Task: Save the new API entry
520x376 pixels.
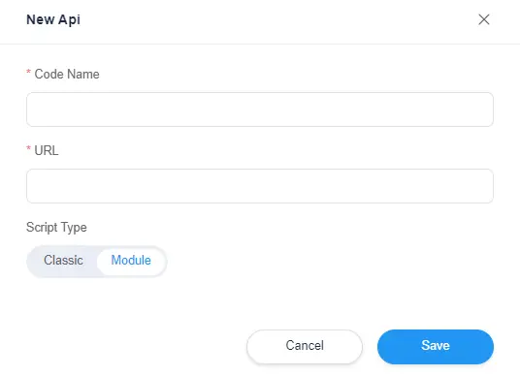Action: pos(436,346)
